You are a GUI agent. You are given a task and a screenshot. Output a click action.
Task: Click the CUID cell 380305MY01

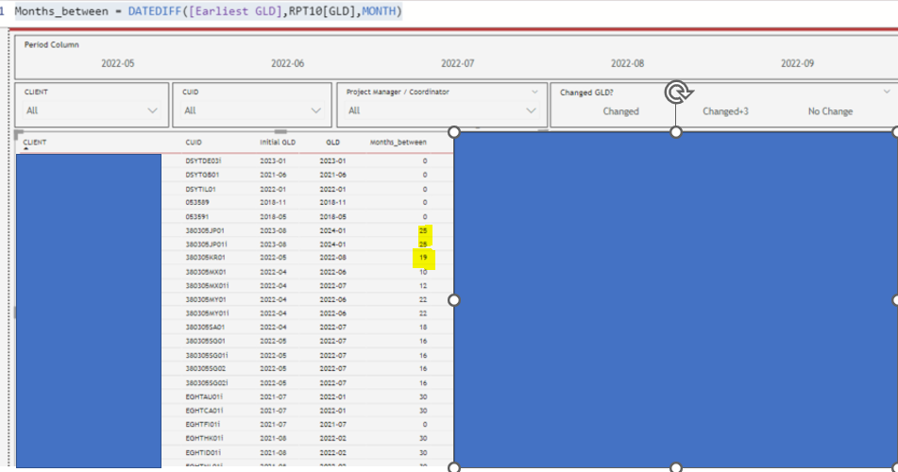point(206,299)
